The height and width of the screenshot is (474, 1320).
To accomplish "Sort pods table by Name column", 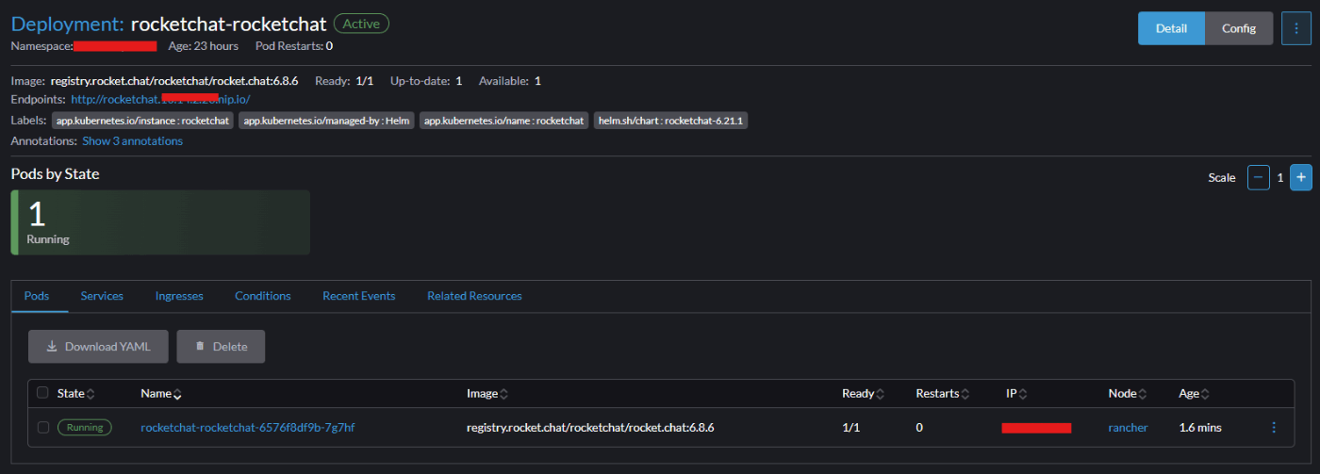I will tap(161, 393).
